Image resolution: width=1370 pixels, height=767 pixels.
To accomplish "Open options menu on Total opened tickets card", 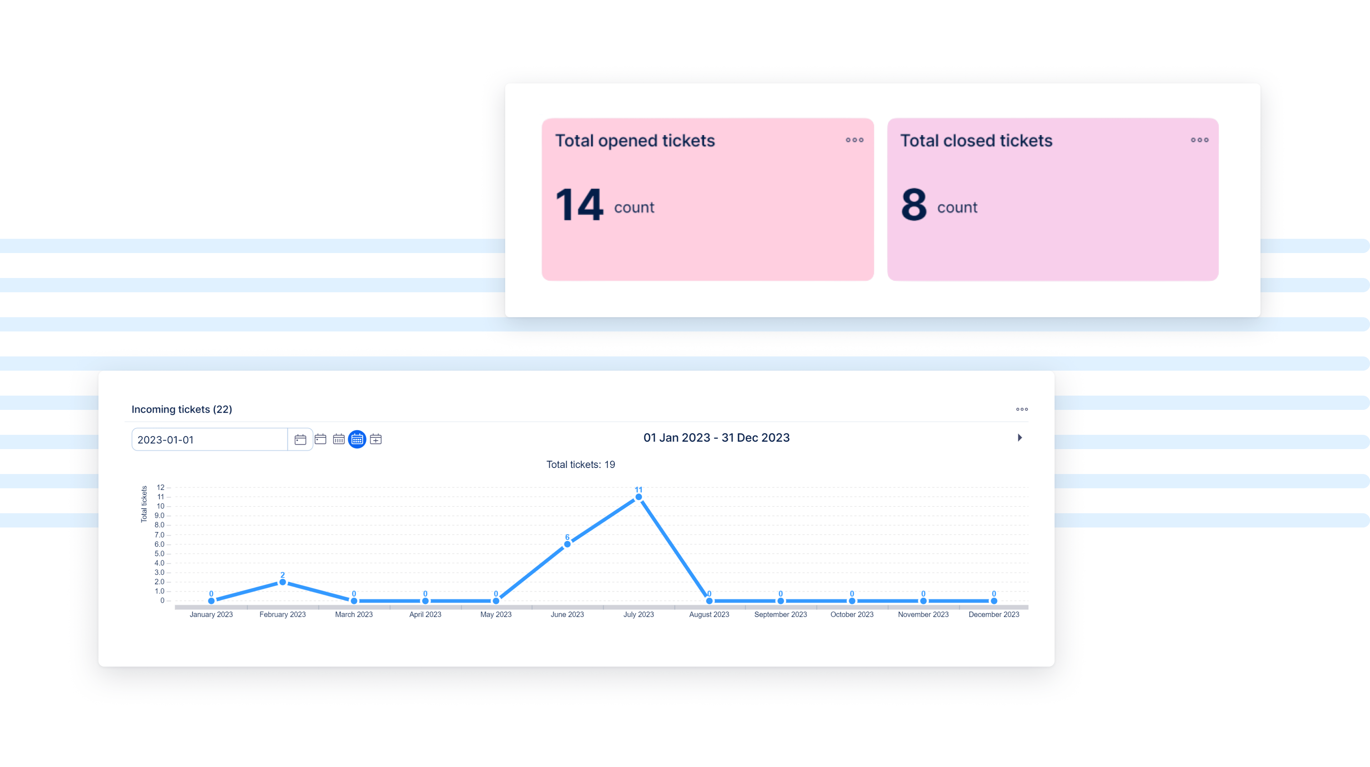I will pos(854,140).
